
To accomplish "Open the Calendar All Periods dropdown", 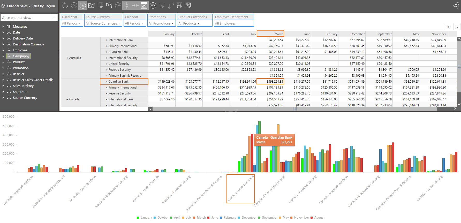I will 134,23.
